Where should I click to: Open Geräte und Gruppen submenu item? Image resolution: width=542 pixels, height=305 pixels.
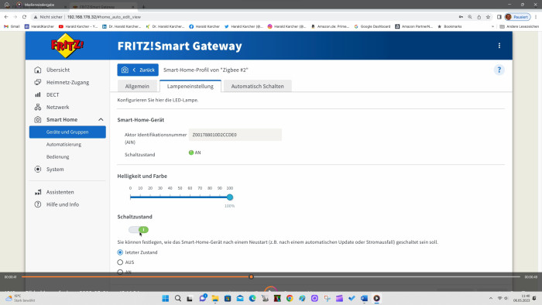[67, 132]
